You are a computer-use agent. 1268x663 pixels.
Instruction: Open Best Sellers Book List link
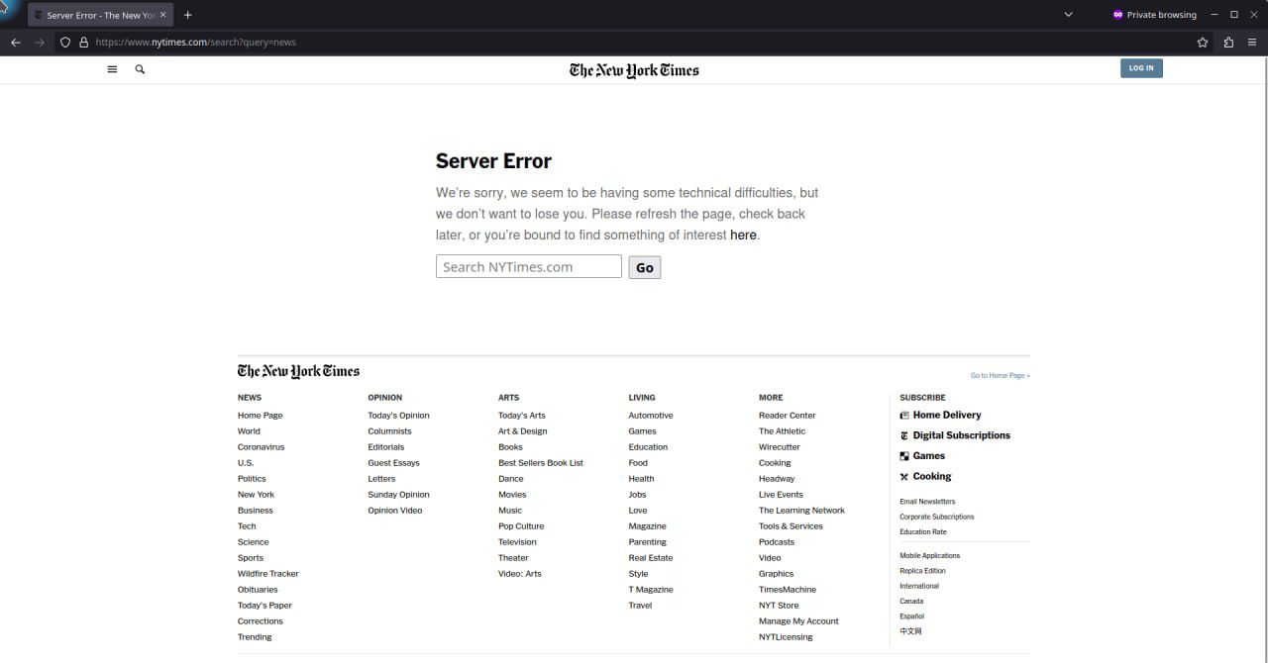tap(541, 463)
